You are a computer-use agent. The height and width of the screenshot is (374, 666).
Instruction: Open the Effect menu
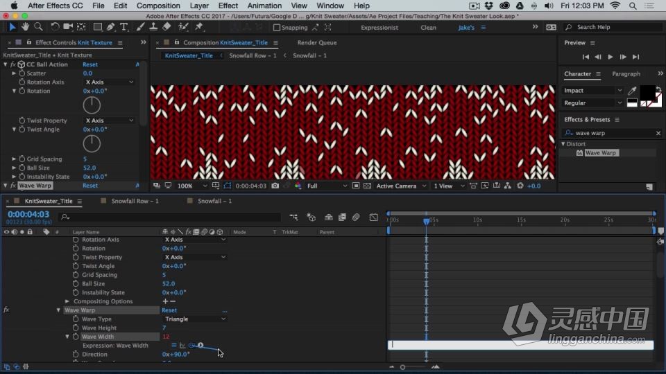pos(228,6)
